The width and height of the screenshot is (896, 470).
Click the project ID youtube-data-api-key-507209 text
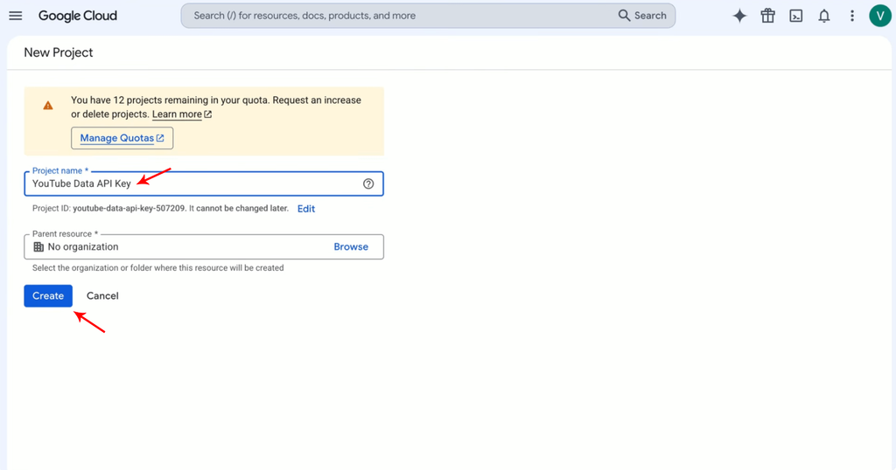point(129,208)
